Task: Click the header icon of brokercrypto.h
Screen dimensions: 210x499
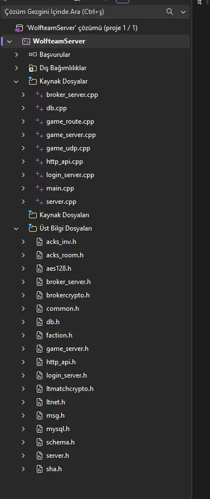Action: (40, 295)
